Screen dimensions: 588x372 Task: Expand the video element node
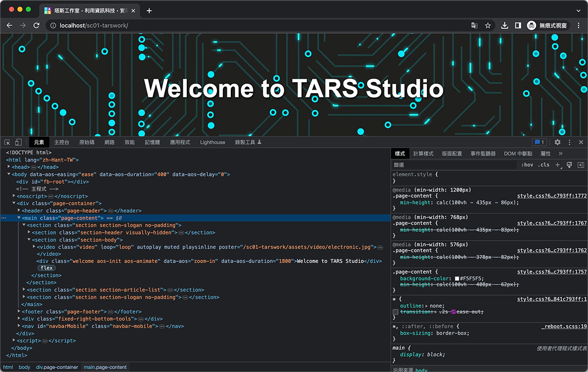point(34,247)
